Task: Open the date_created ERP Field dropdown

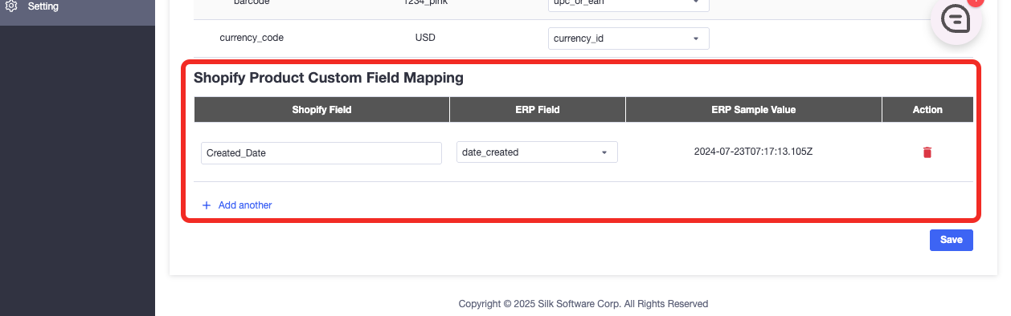Action: 537,152
